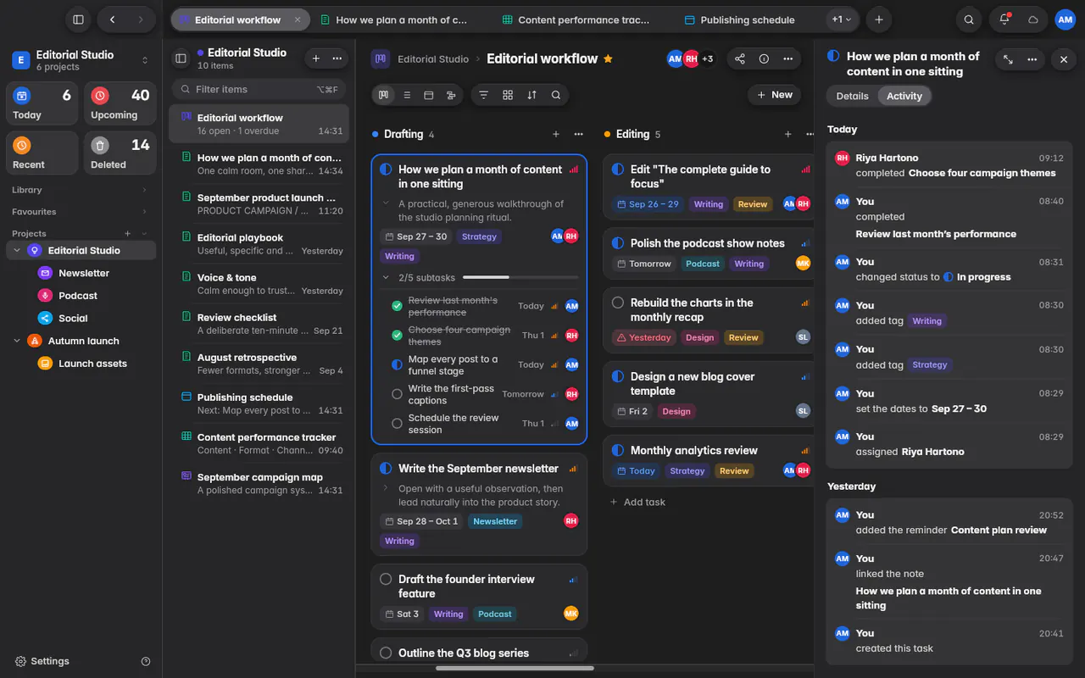Add a new tab with plus icon
This screenshot has width=1085, height=678.
pos(879,19)
